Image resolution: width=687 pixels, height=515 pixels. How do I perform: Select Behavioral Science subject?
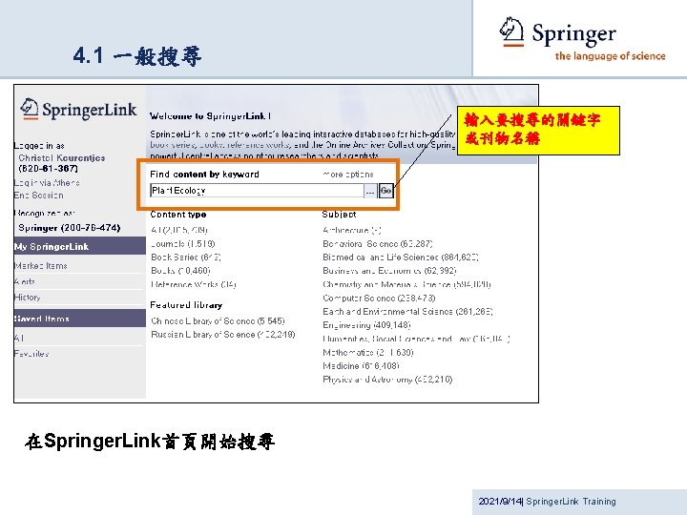point(378,243)
